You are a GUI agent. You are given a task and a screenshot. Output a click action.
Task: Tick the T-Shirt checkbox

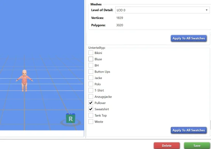coord(91,90)
